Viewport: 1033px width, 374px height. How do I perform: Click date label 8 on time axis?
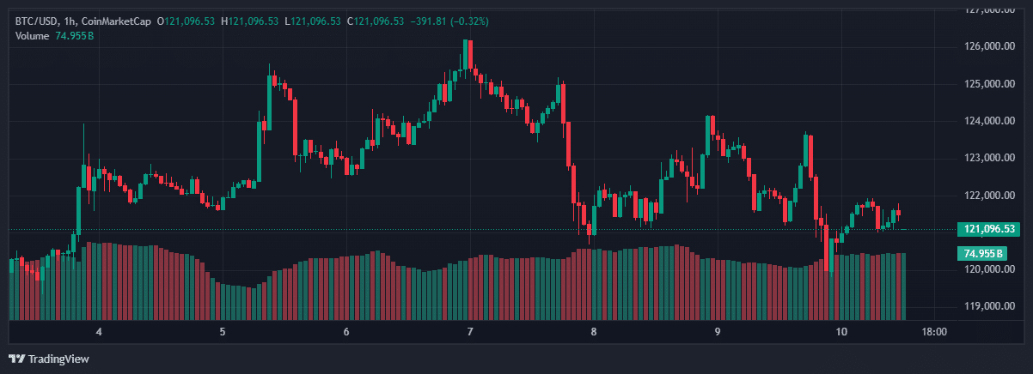click(x=594, y=332)
